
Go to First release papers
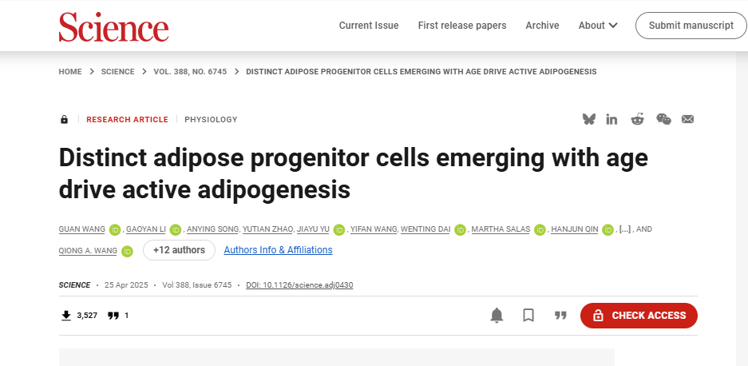coord(462,26)
